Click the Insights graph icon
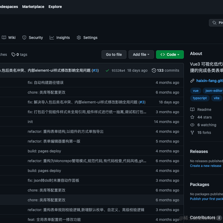 tap(52, 37)
